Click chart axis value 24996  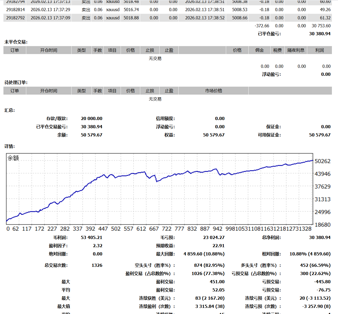(x=323, y=212)
